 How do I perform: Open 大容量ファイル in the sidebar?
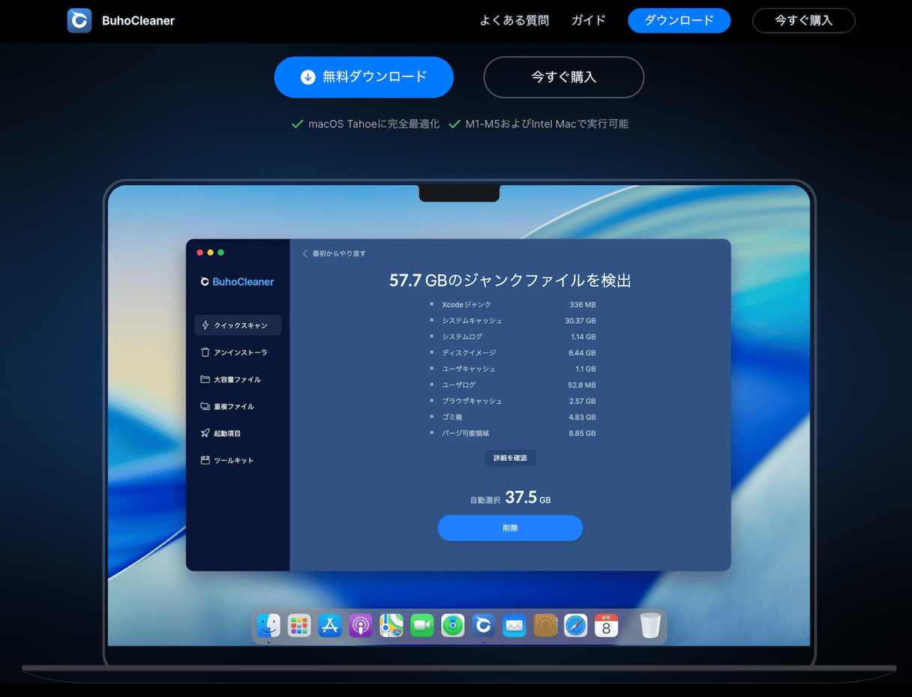pos(238,379)
